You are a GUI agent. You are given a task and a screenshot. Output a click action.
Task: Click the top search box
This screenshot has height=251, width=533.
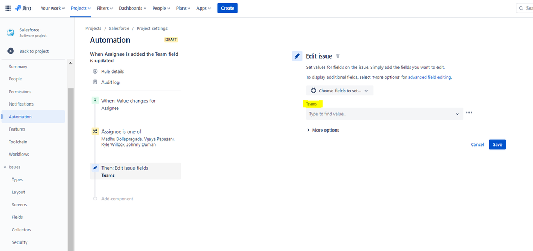[x=524, y=8]
